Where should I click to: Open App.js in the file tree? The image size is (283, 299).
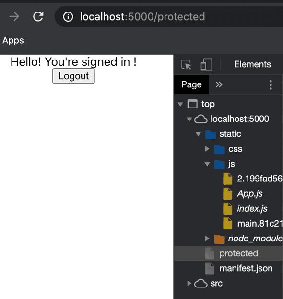(x=250, y=194)
